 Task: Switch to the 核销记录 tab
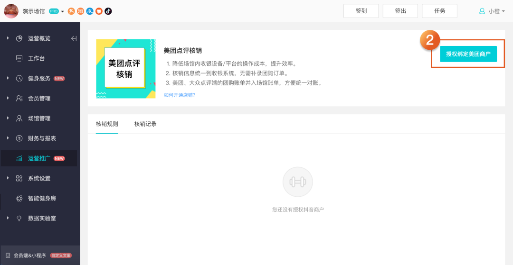tap(145, 124)
